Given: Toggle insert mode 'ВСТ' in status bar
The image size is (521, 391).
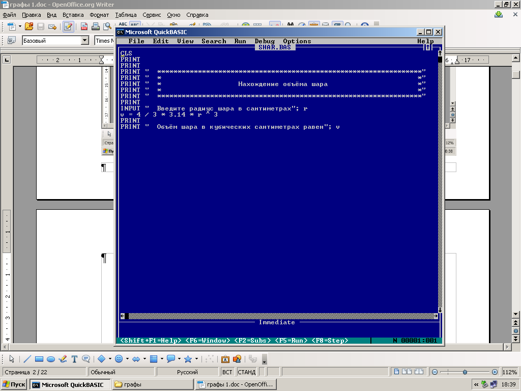Looking at the screenshot, I should (x=227, y=372).
